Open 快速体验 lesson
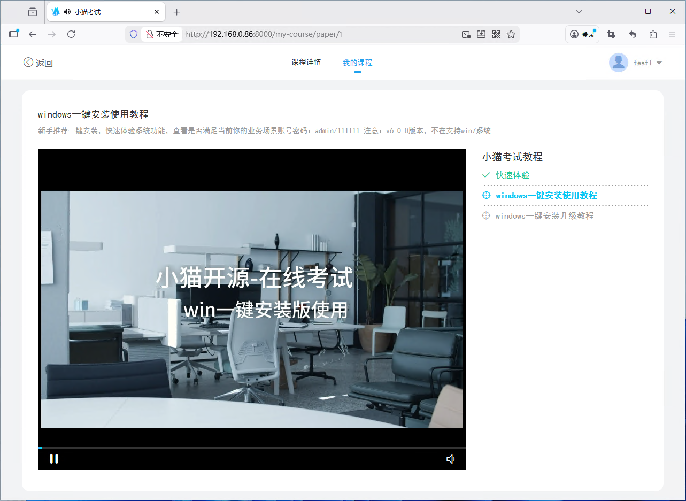This screenshot has width=686, height=501. [513, 175]
